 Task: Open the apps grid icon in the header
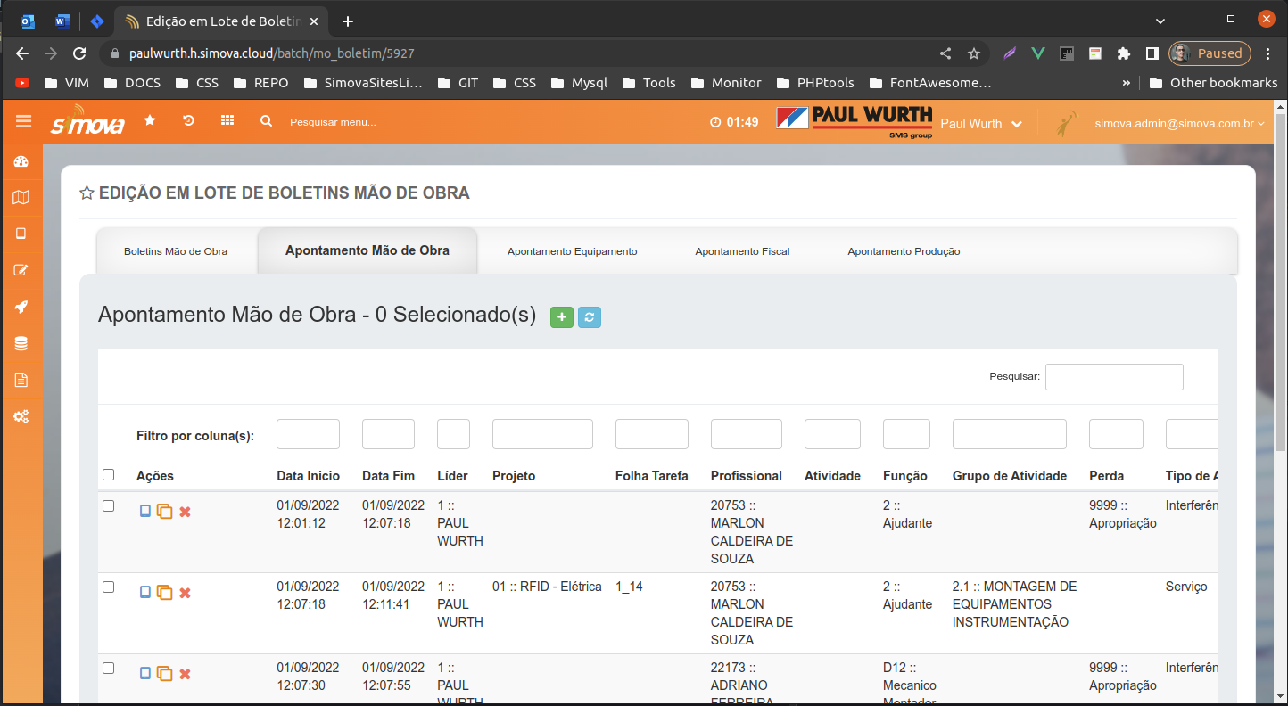pos(227,120)
